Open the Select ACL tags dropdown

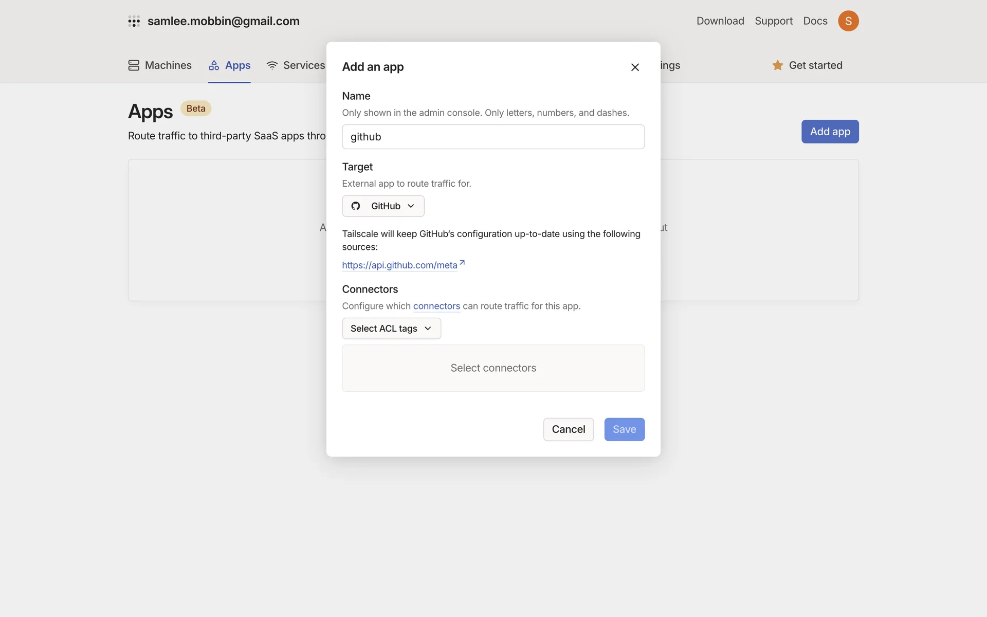[391, 329]
